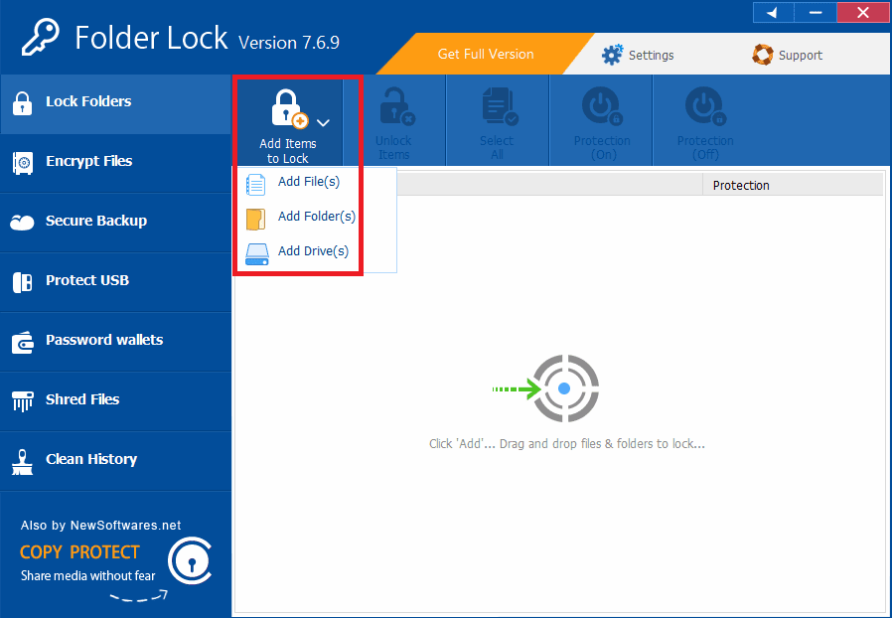Screen dimensions: 892x618
Task: Click the Protection column header
Action: coord(793,185)
